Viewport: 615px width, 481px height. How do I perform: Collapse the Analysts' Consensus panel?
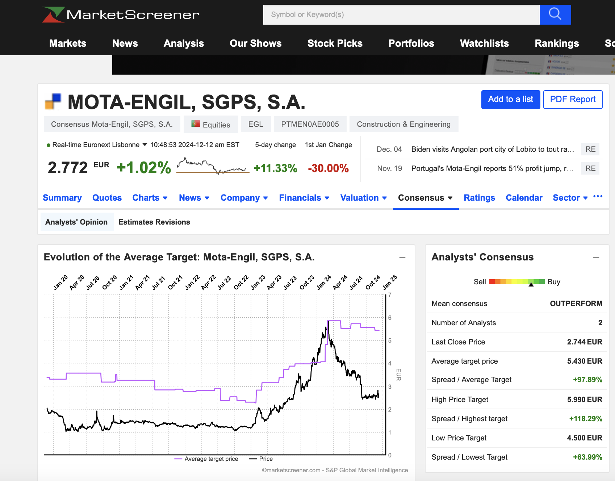596,257
